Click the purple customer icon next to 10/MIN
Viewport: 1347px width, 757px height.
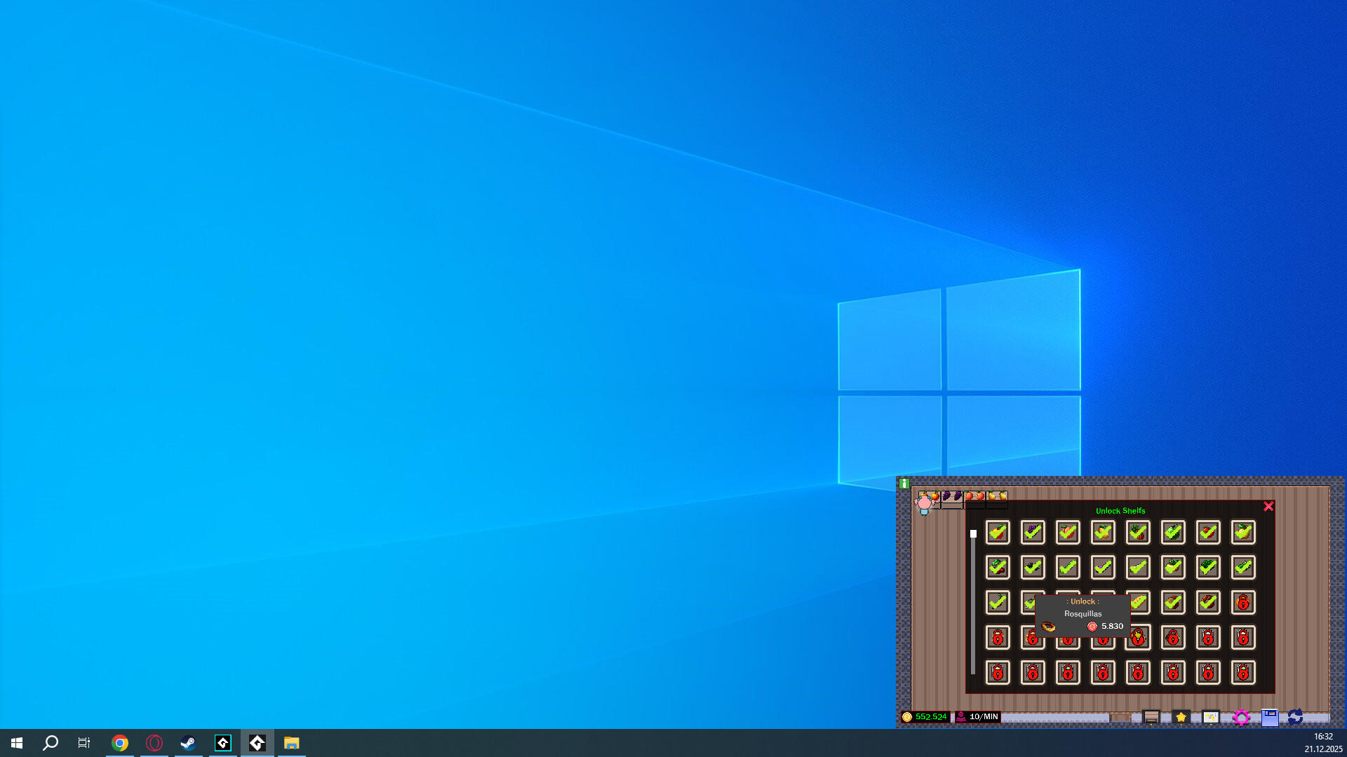(x=962, y=716)
